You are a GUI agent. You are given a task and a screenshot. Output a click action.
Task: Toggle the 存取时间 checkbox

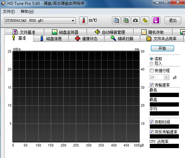click(152, 122)
